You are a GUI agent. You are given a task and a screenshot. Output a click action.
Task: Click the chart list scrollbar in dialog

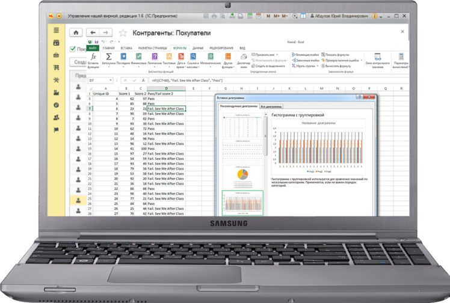pyautogui.click(x=266, y=135)
